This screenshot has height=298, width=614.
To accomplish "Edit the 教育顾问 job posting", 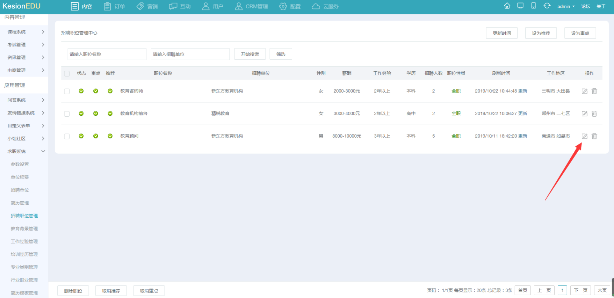I will [x=584, y=136].
